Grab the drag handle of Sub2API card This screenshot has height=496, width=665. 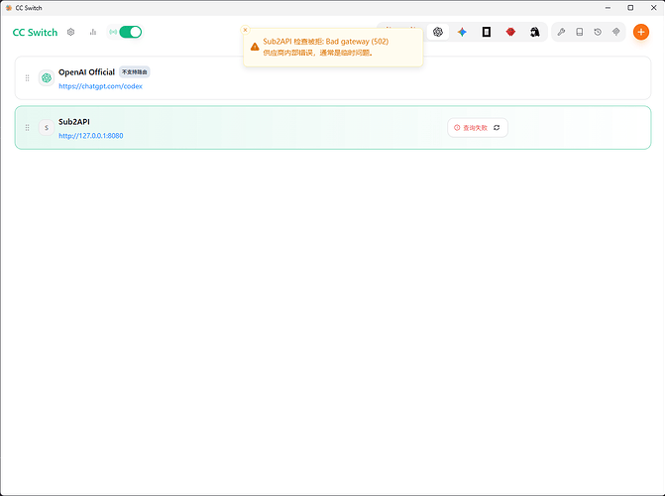click(x=27, y=127)
